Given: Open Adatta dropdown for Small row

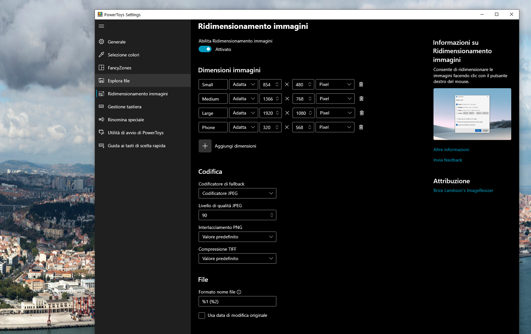Looking at the screenshot, I should [244, 84].
